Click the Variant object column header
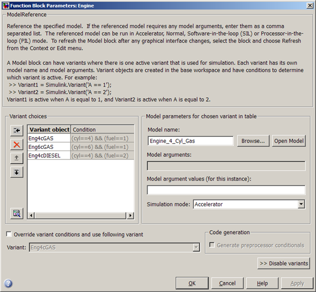The height and width of the screenshot is (292, 316). tap(49, 129)
